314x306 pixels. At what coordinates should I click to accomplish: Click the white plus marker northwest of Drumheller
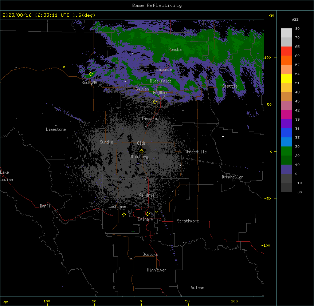223,136
